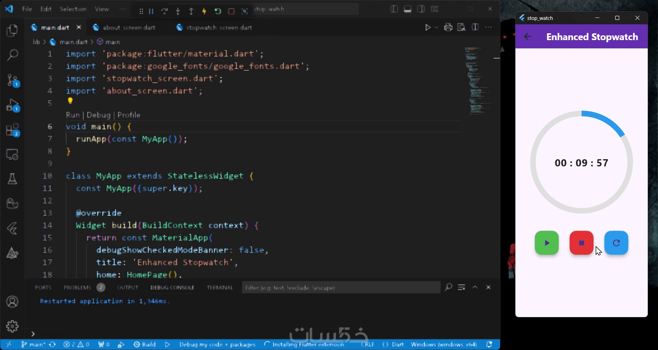Switch to the PORTS panel tab
Screen dimensions: 658x350
pyautogui.click(x=43, y=288)
